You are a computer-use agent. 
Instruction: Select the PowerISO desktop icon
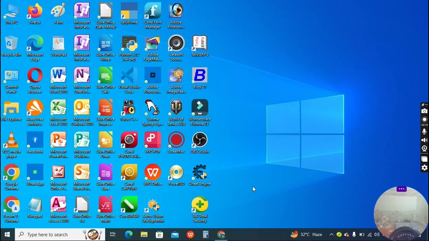point(176,175)
